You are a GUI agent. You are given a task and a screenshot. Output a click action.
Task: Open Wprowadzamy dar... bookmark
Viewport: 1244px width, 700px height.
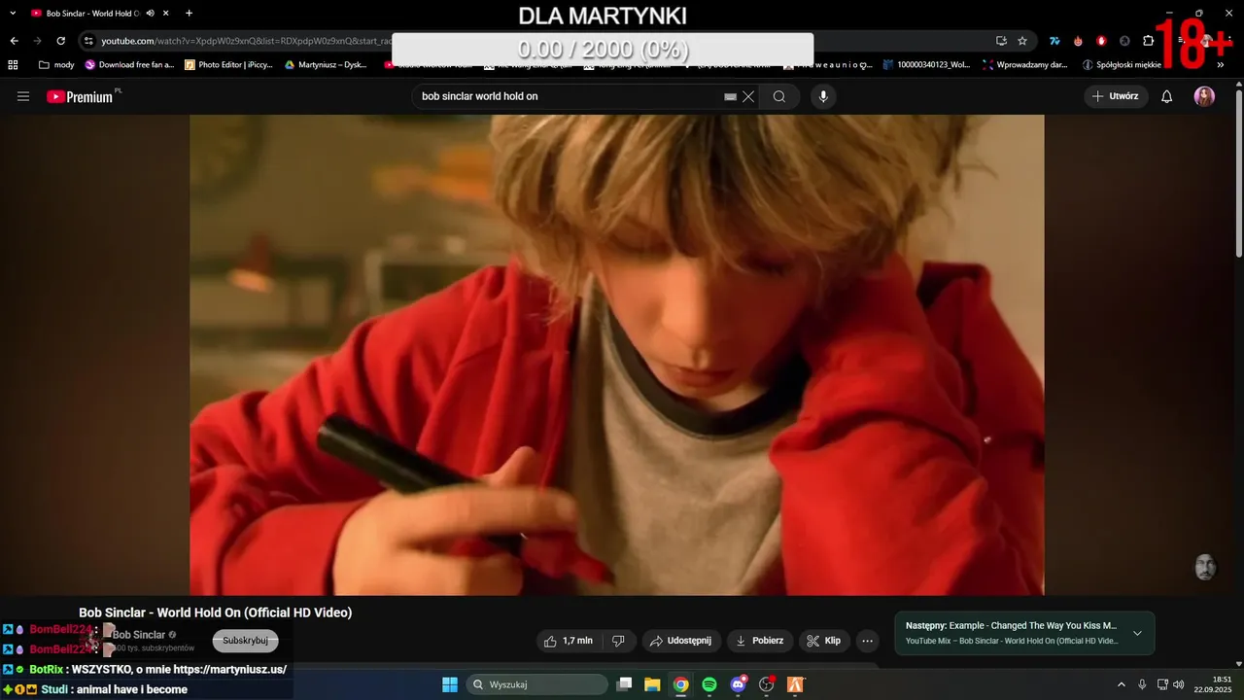(1025, 65)
